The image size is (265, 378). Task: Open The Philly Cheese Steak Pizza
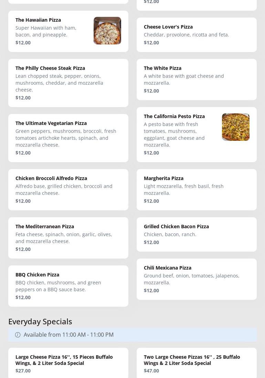point(50,68)
